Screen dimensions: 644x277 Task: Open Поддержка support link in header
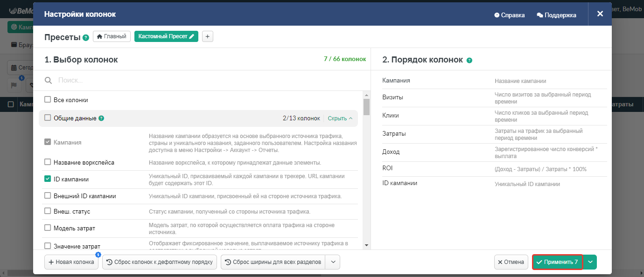pyautogui.click(x=557, y=15)
